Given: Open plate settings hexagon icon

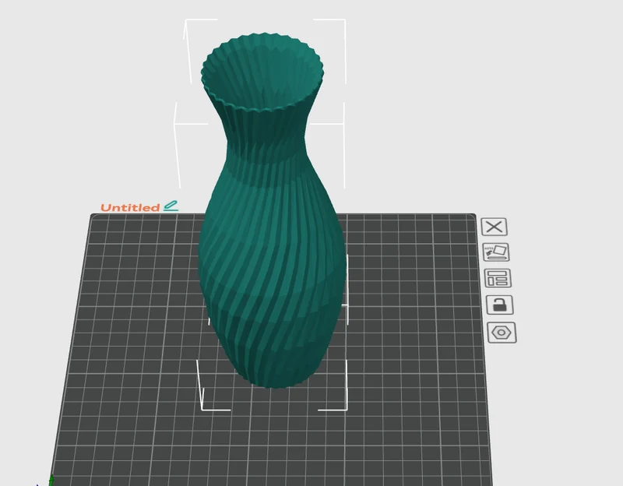Looking at the screenshot, I should click(x=502, y=333).
